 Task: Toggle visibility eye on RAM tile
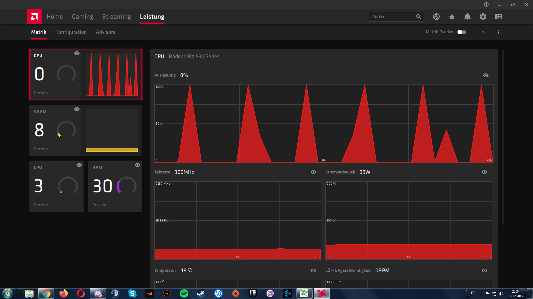click(137, 165)
